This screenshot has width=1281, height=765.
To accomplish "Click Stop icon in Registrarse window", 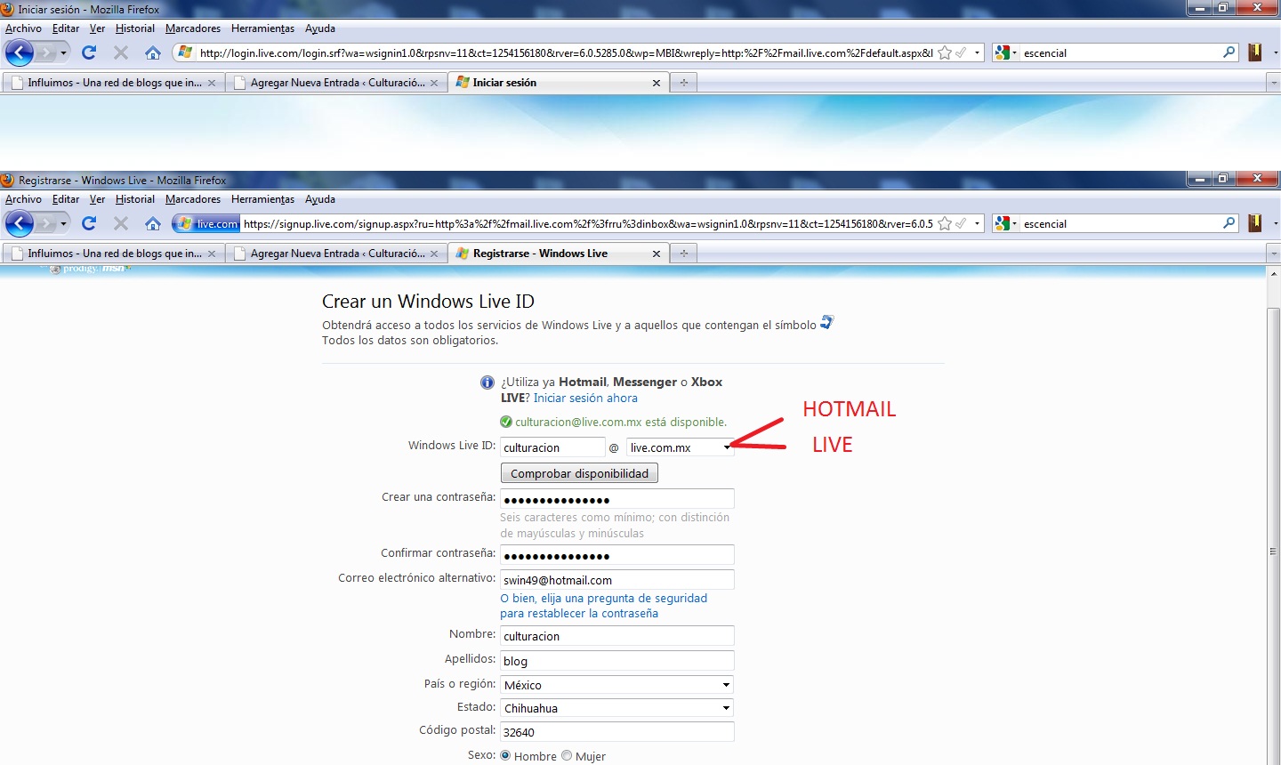I will (121, 223).
